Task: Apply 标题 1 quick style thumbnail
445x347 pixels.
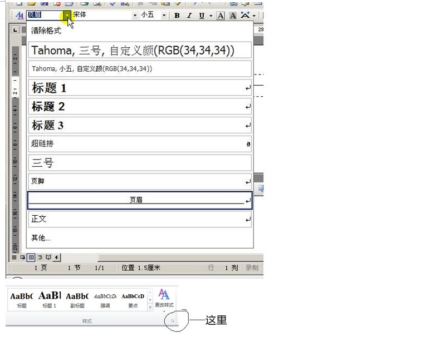Action: coord(50,300)
